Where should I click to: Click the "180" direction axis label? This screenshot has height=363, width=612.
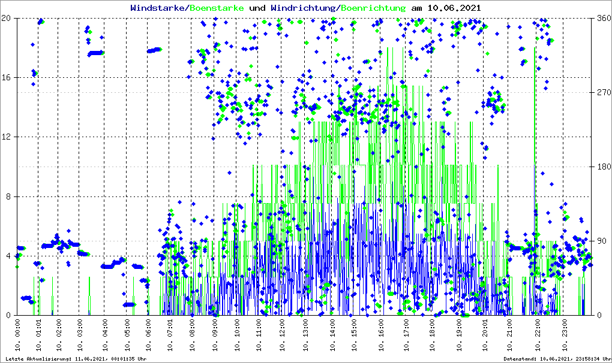point(604,167)
